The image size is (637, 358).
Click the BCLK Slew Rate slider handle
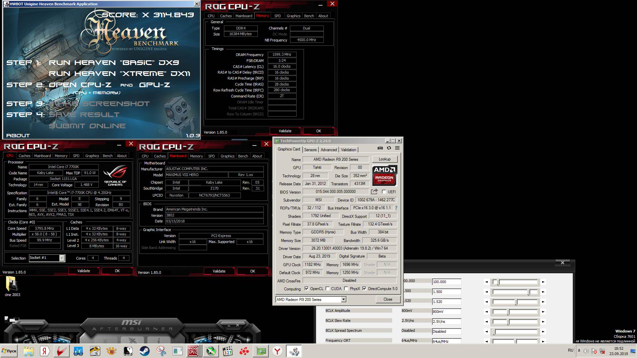508,322
